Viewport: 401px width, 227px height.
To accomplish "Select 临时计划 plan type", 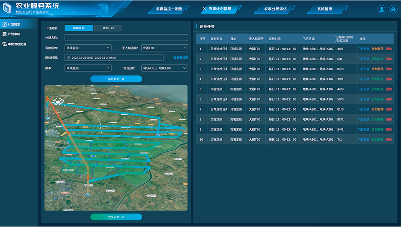I will [108, 28].
